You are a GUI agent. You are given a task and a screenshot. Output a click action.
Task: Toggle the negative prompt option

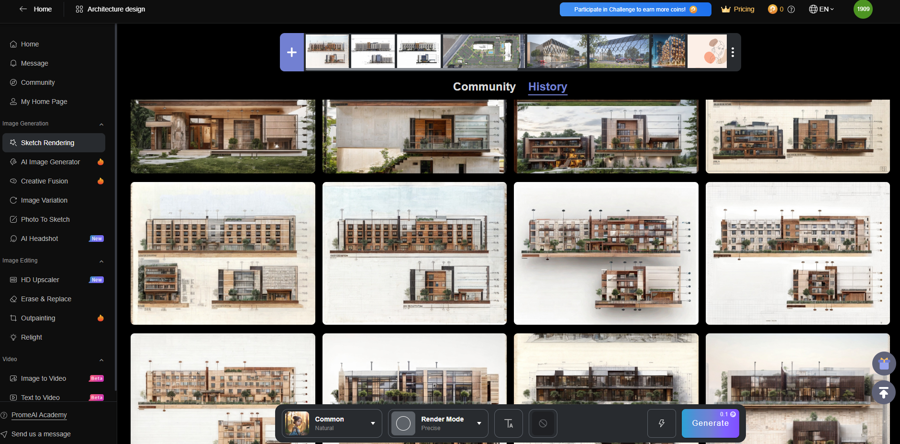click(543, 423)
